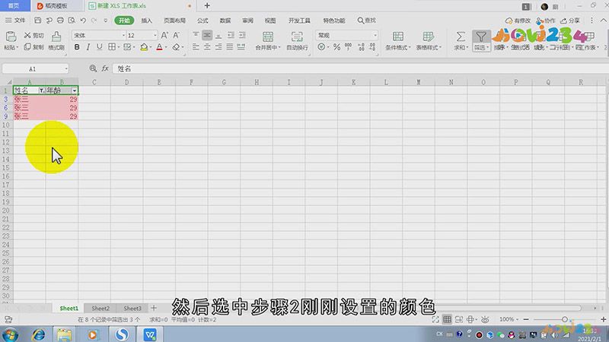Click the Save icon in quick toolbar
Viewport: 609px width, 342px height.
pos(37,21)
